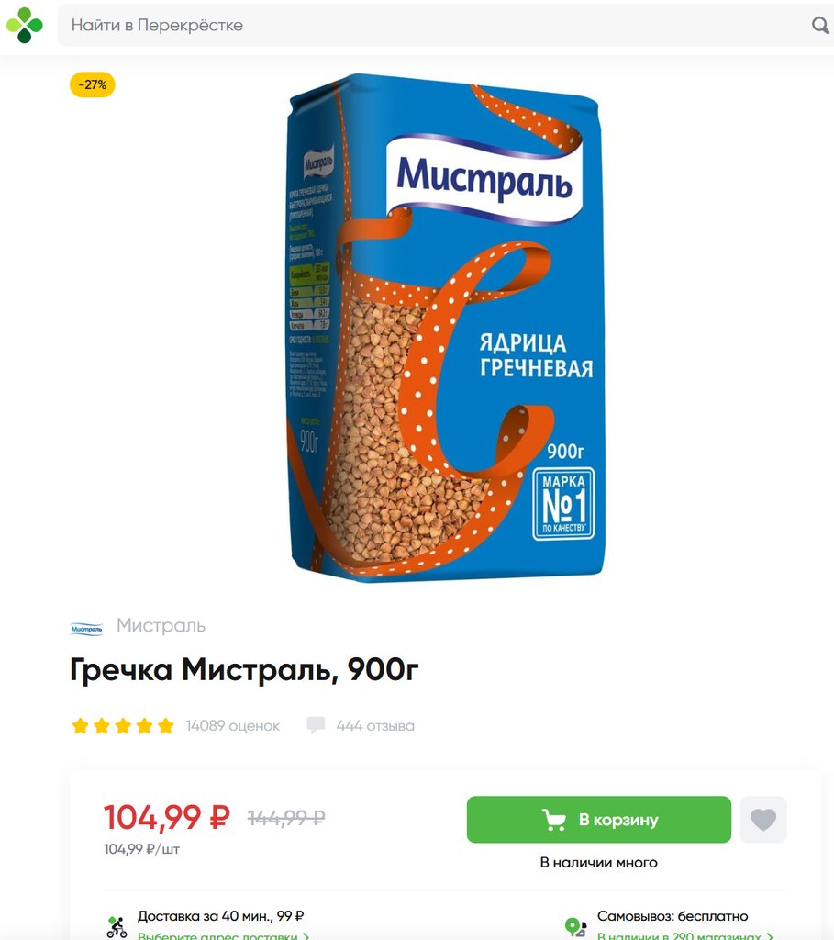Open the Мистраль brand link
Viewport: 834px width, 940px height.
click(161, 625)
